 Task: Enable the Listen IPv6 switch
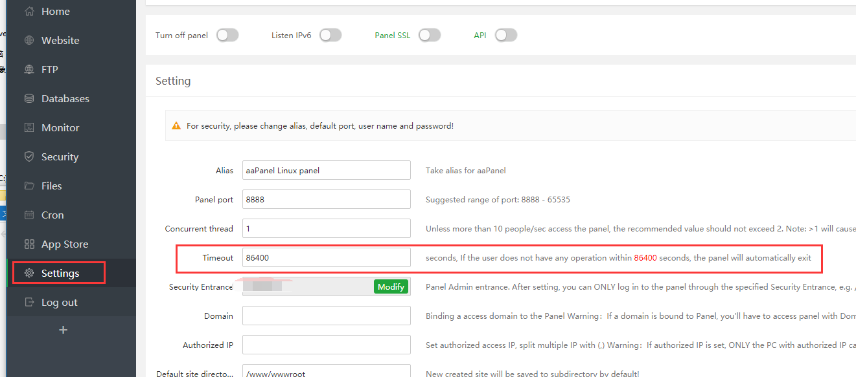coord(330,36)
